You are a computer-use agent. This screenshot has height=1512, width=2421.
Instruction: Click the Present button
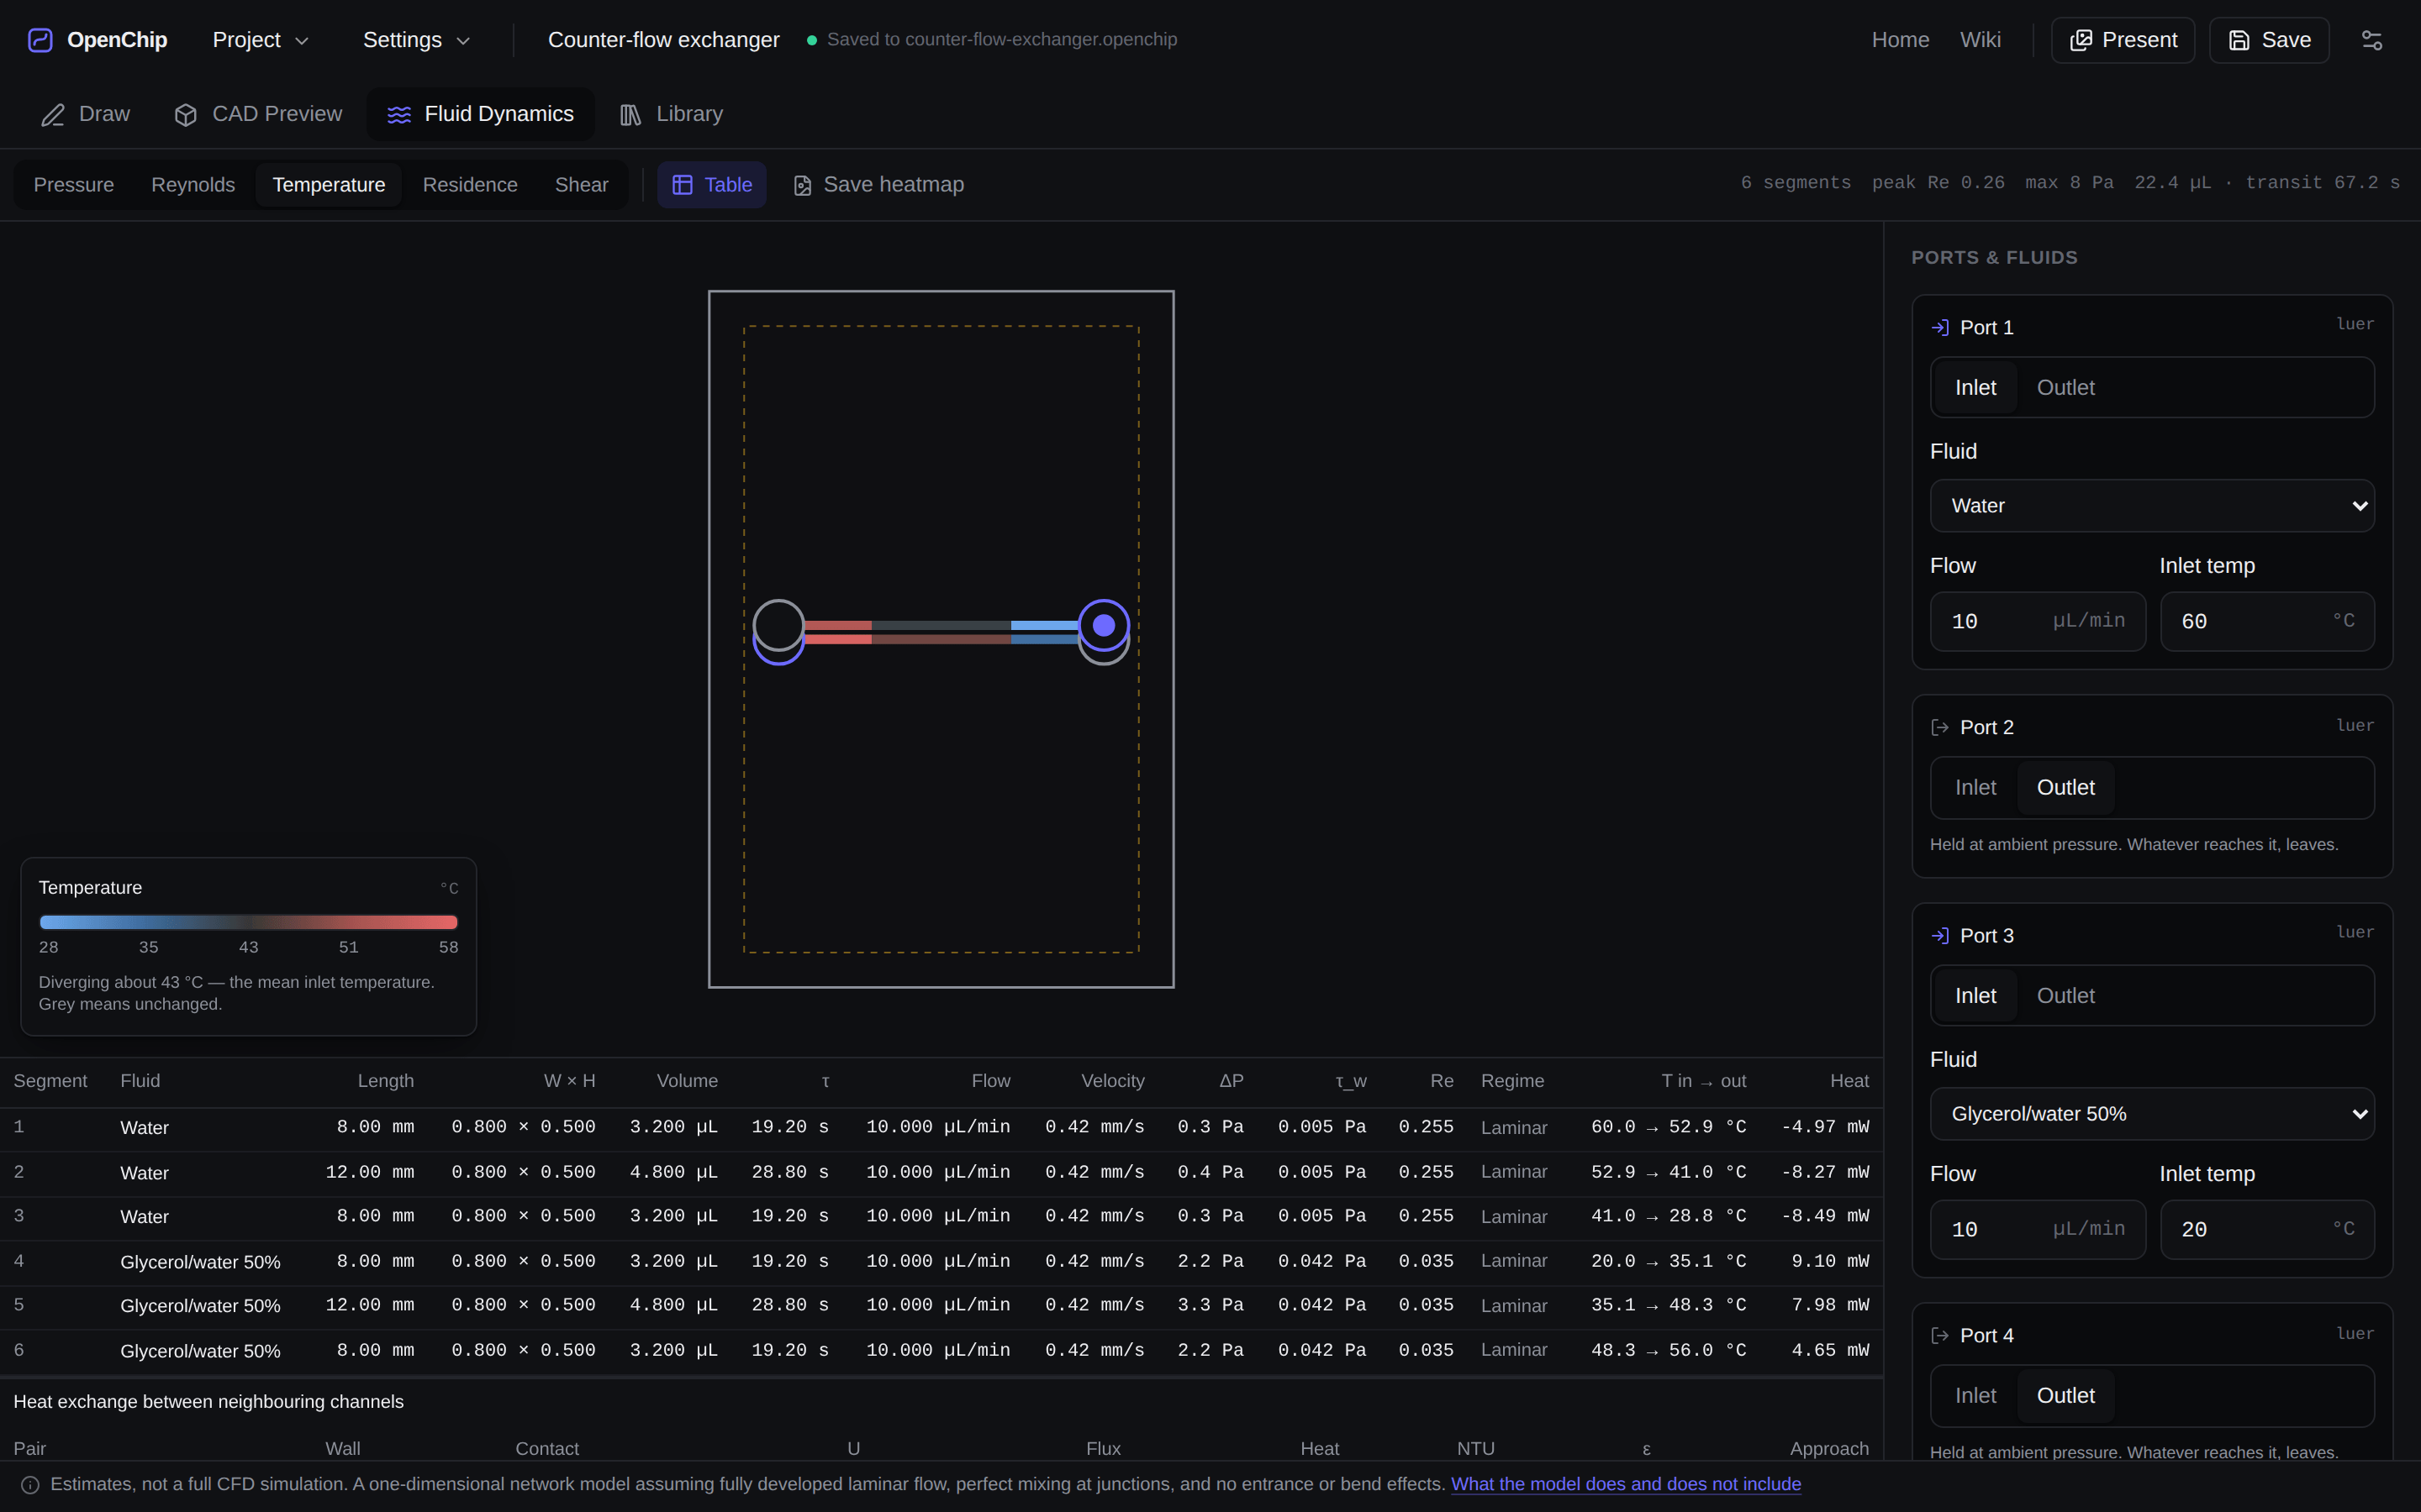pyautogui.click(x=2123, y=40)
